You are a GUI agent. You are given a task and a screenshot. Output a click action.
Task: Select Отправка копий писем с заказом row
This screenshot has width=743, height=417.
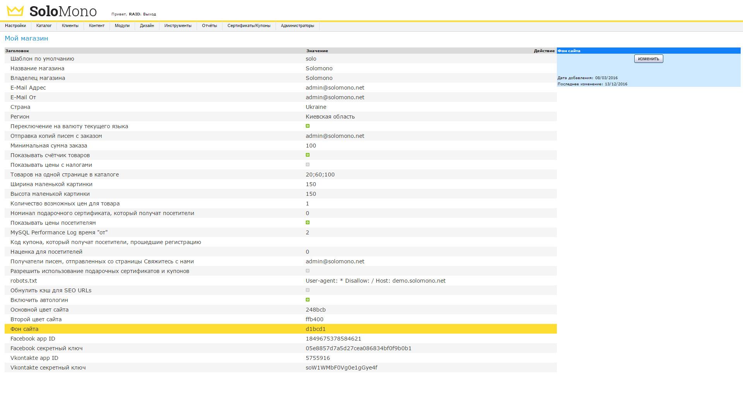tap(281, 136)
